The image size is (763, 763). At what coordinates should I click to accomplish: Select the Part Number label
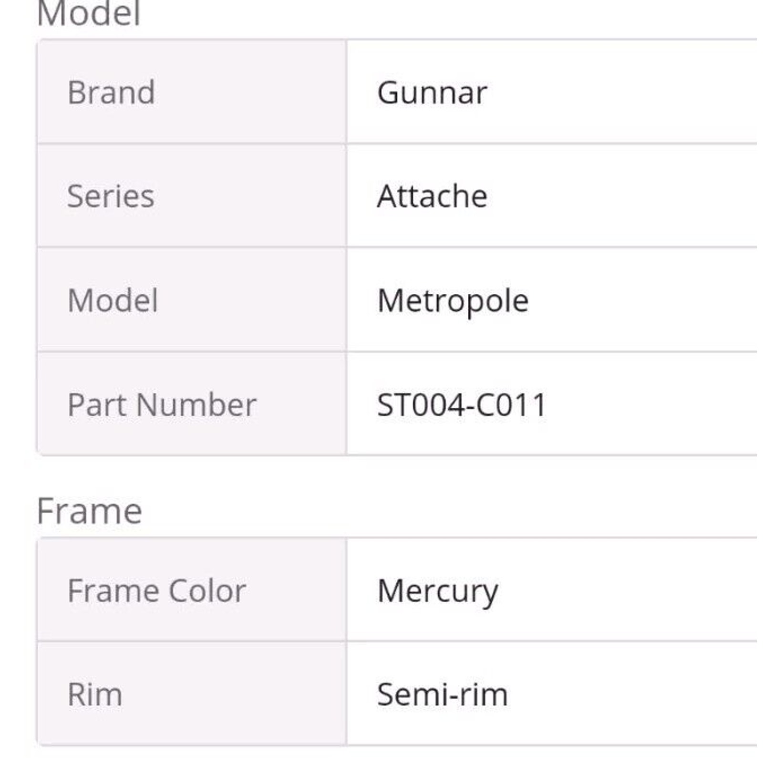[x=162, y=405]
